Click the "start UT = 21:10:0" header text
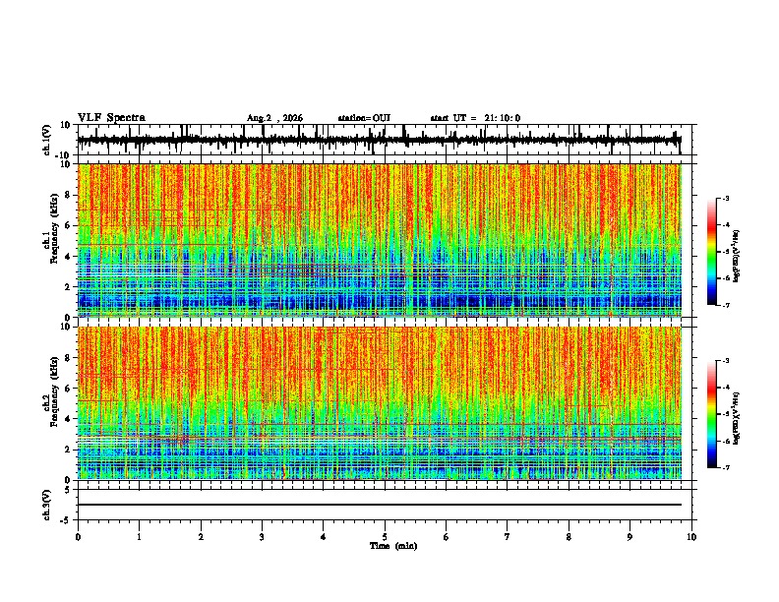The image size is (779, 602). coord(475,118)
